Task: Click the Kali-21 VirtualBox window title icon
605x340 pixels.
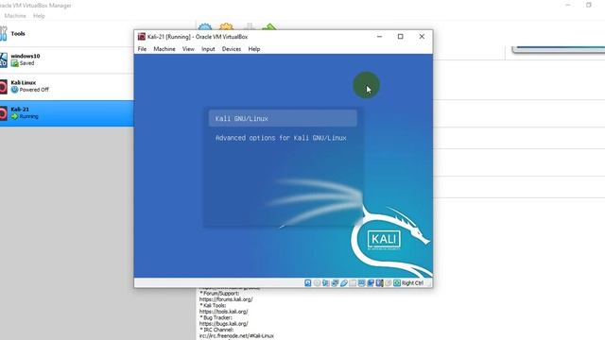Action: (142, 37)
